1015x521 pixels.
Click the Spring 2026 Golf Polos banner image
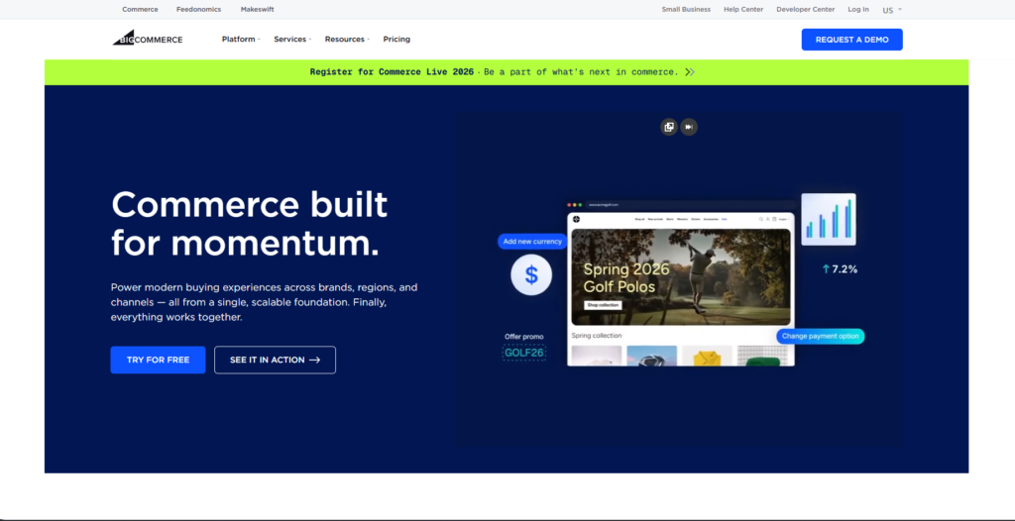680,276
